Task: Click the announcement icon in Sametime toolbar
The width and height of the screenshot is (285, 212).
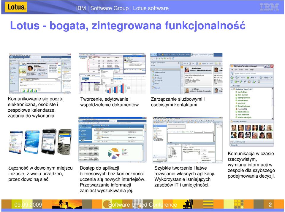Action: click(x=241, y=82)
